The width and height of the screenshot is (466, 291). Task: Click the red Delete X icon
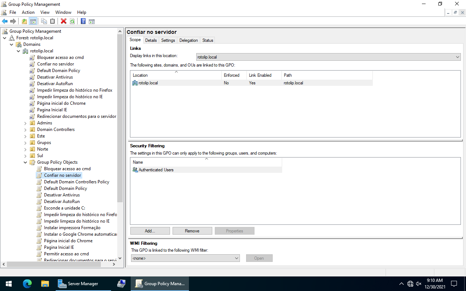point(63,21)
